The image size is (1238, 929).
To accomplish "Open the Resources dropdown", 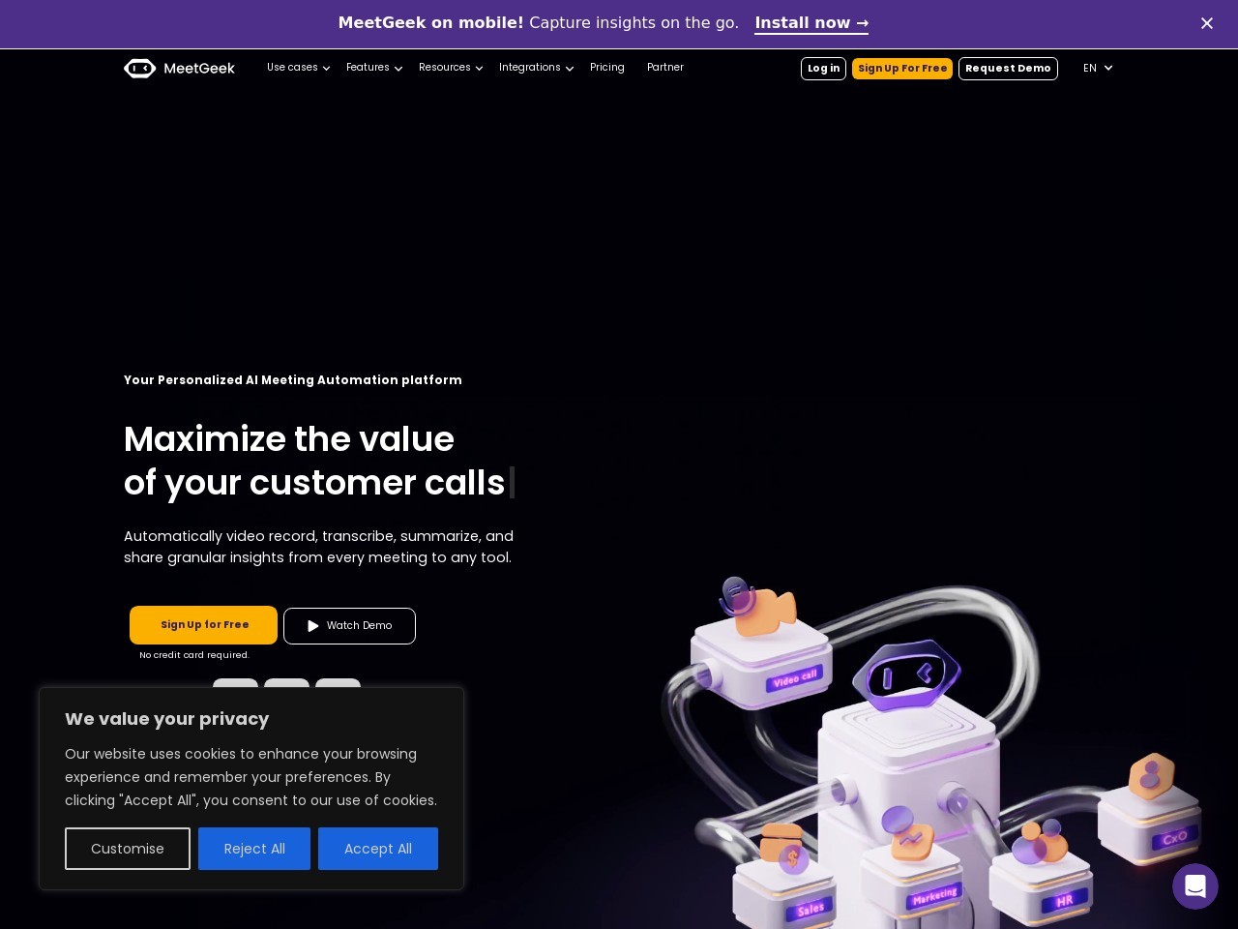I will [451, 68].
